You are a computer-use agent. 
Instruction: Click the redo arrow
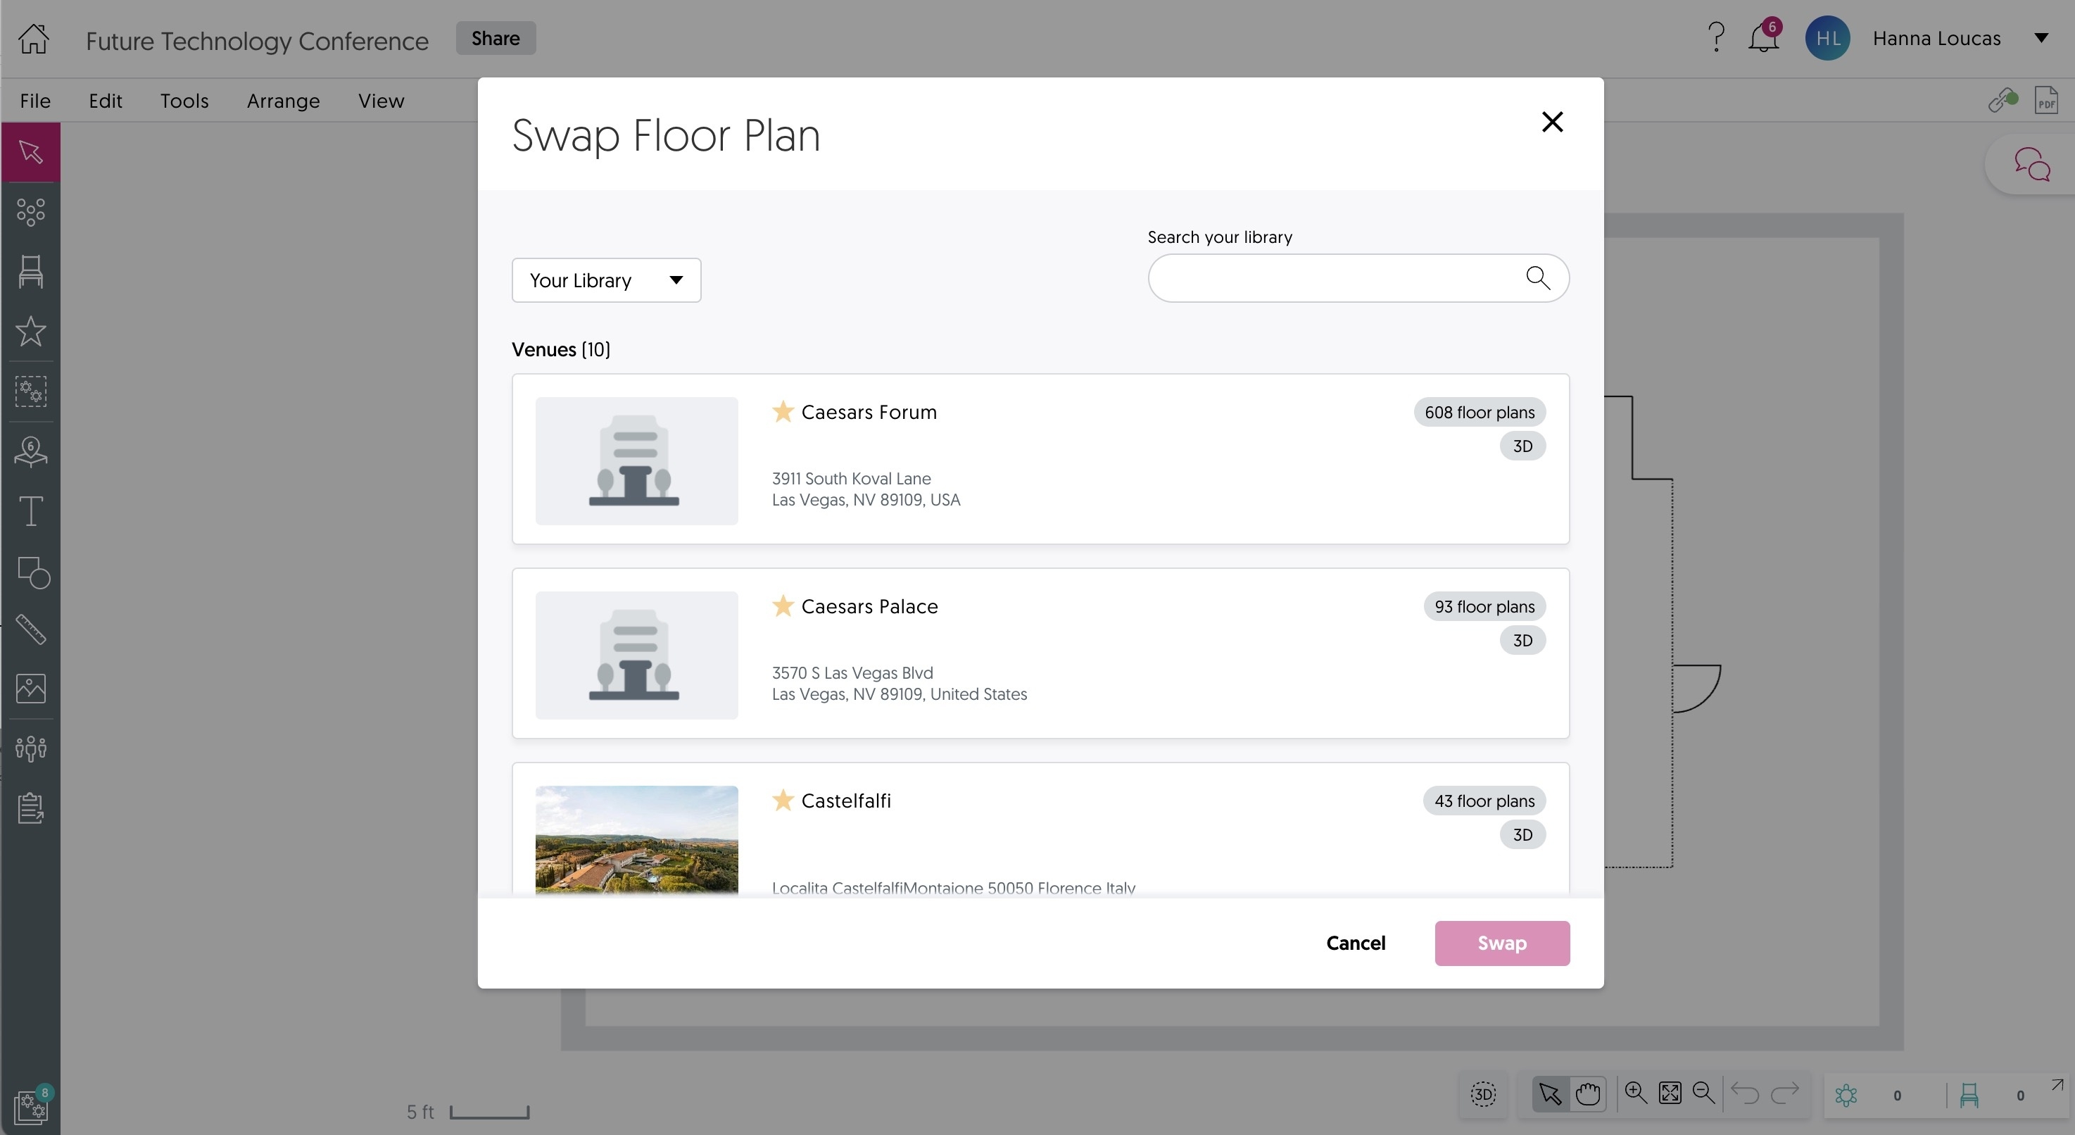pos(1785,1093)
